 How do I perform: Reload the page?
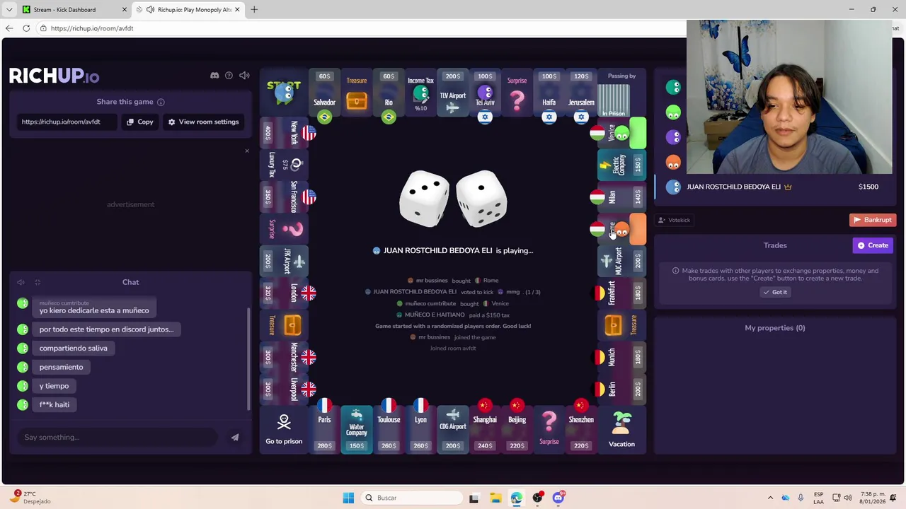click(x=26, y=28)
